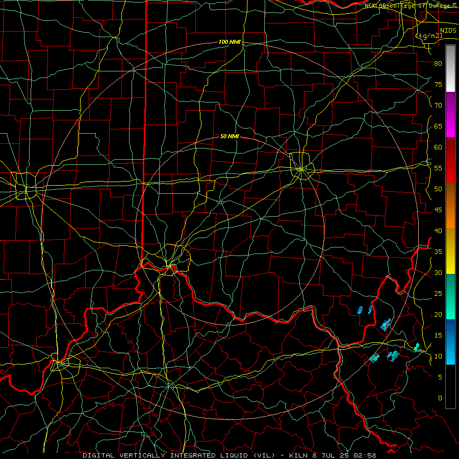Viewport: 459px width, 459px height.
Task: Click the scale value "40"
Action: pyautogui.click(x=438, y=231)
